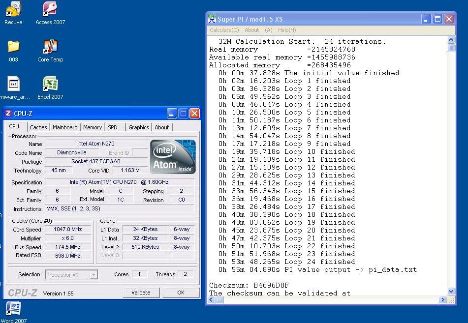Click the Super PI horizontal scroll left arrow
Image resolution: width=468 pixels, height=323 pixels.
(x=211, y=300)
